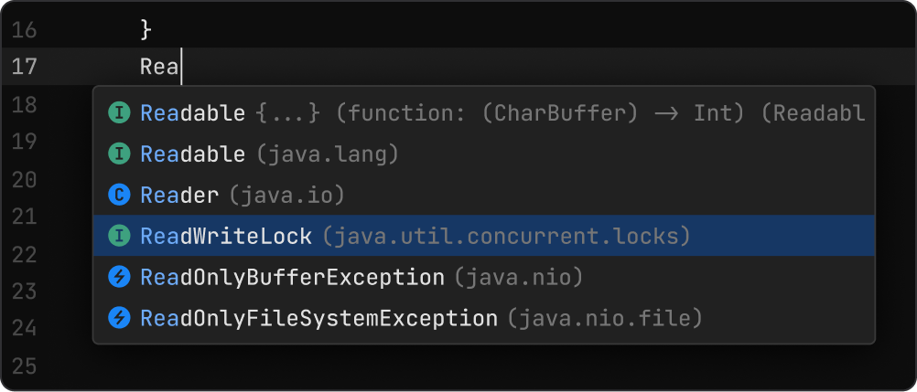Insert the ReadOnlyBufferException completion

click(291, 277)
